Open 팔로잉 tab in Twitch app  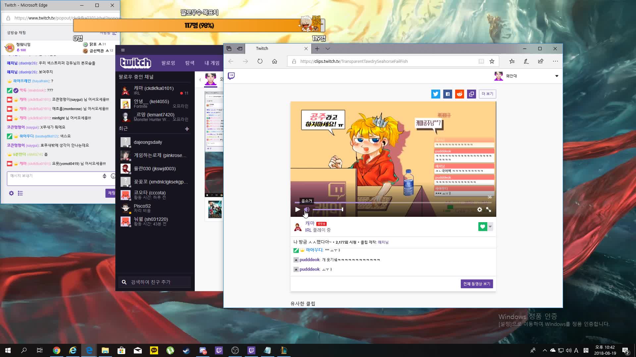coord(168,63)
